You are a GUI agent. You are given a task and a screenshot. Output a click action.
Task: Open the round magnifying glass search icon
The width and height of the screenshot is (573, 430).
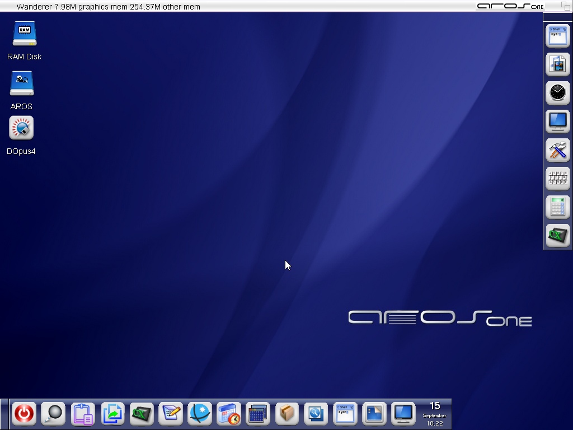54,414
